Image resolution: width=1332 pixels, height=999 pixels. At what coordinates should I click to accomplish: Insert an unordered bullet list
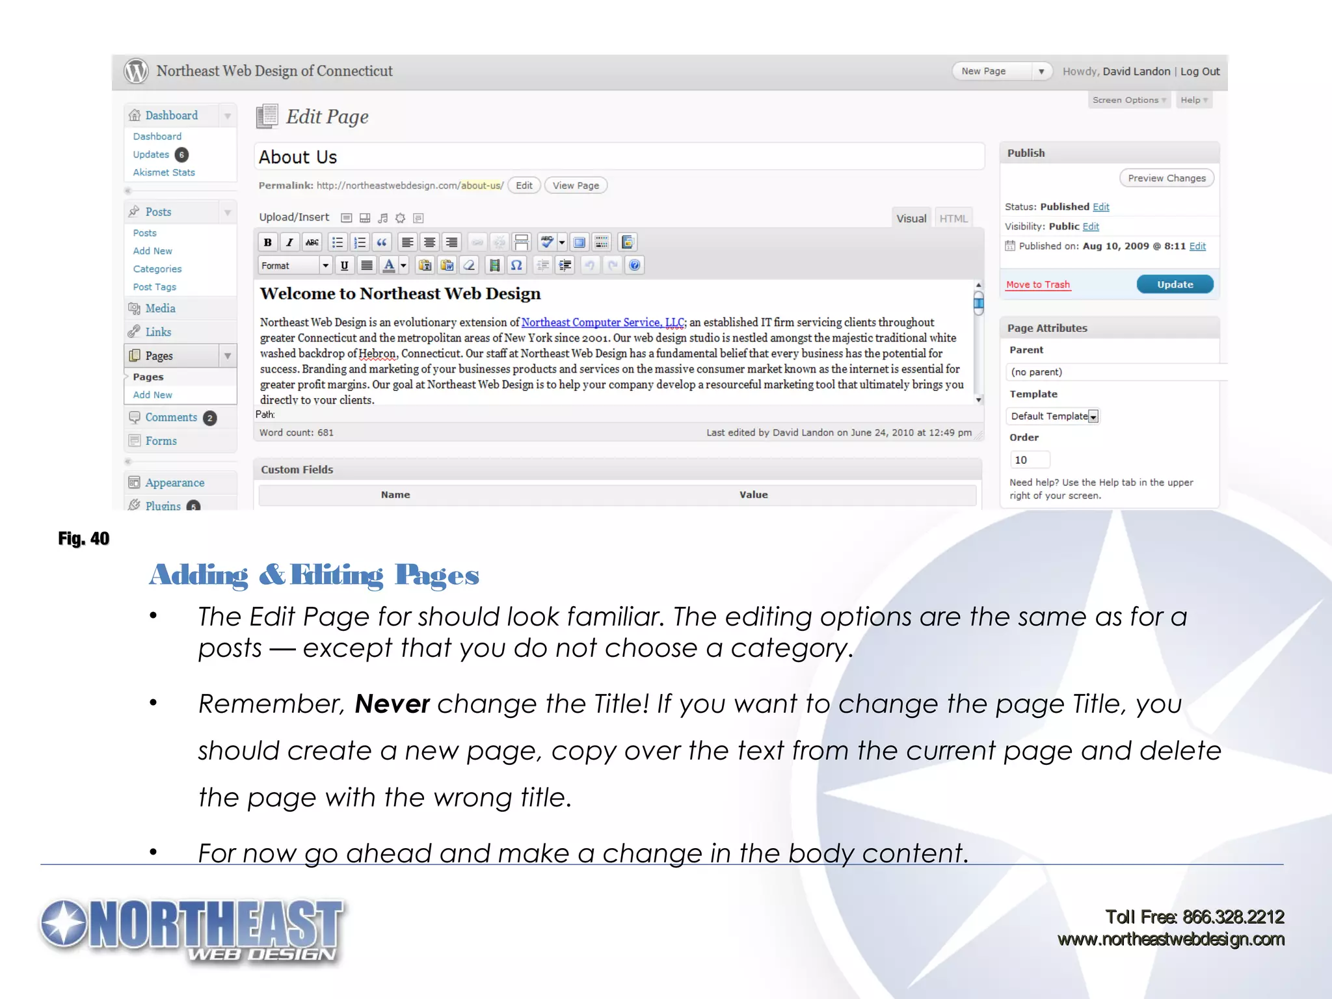click(337, 243)
